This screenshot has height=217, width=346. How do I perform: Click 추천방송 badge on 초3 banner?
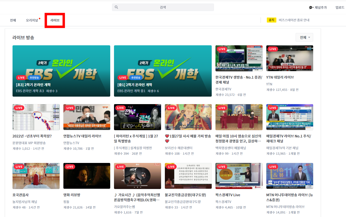35,78
